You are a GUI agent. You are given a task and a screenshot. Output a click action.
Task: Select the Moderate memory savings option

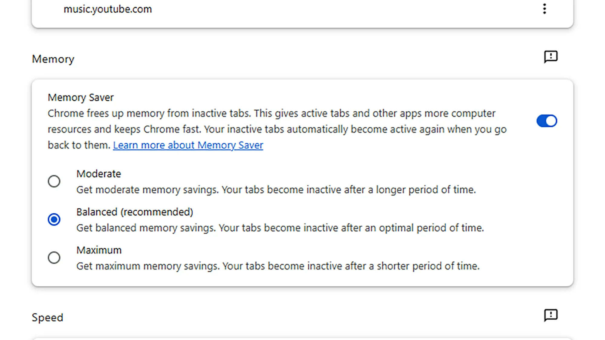coord(54,181)
